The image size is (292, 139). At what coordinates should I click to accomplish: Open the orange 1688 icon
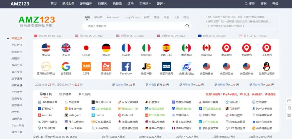(x=86, y=67)
